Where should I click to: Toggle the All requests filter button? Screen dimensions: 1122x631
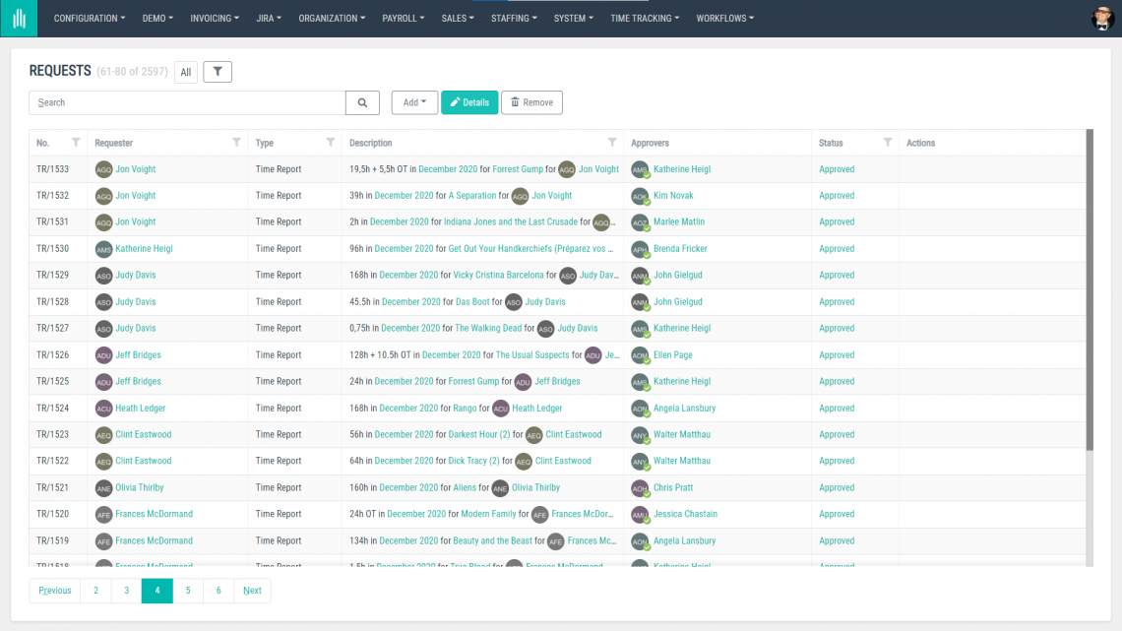point(185,71)
